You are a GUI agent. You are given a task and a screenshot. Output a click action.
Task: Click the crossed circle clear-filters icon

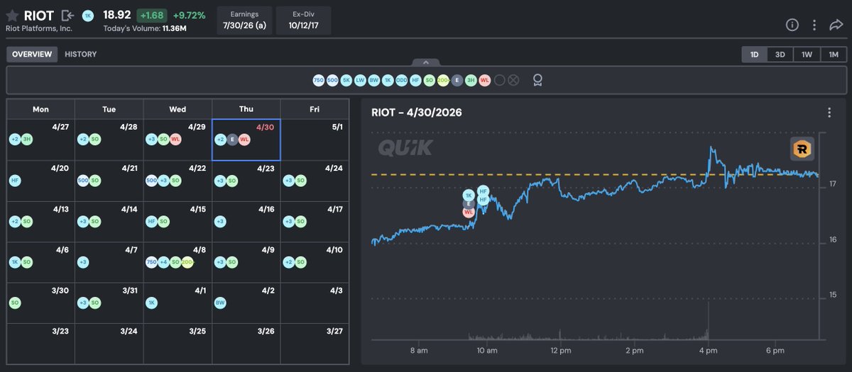point(513,80)
